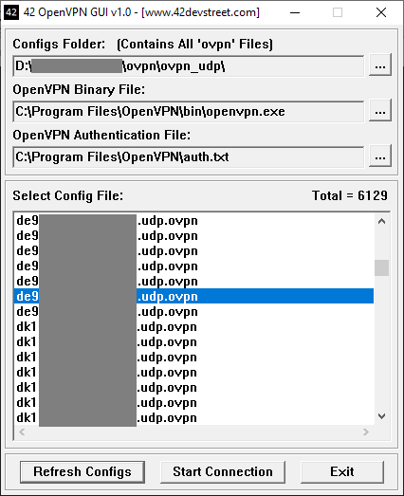Click the vertical scrollbar thumb in list
This screenshot has height=496, width=404.
point(381,267)
